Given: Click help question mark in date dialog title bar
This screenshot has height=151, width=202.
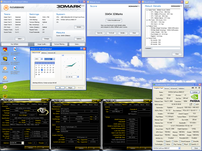Looking at the screenshot, I should coord(81,49).
